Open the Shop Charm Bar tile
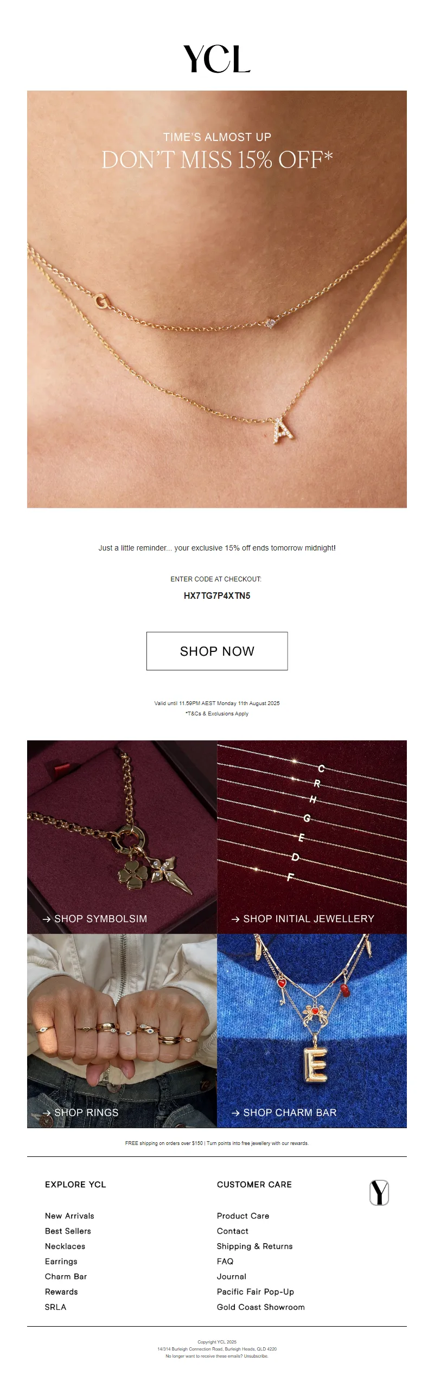The image size is (434, 1382). [x=312, y=1031]
